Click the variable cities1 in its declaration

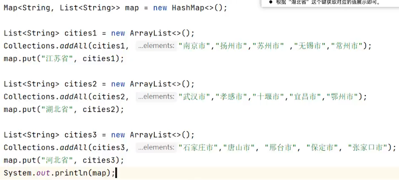coord(81,33)
